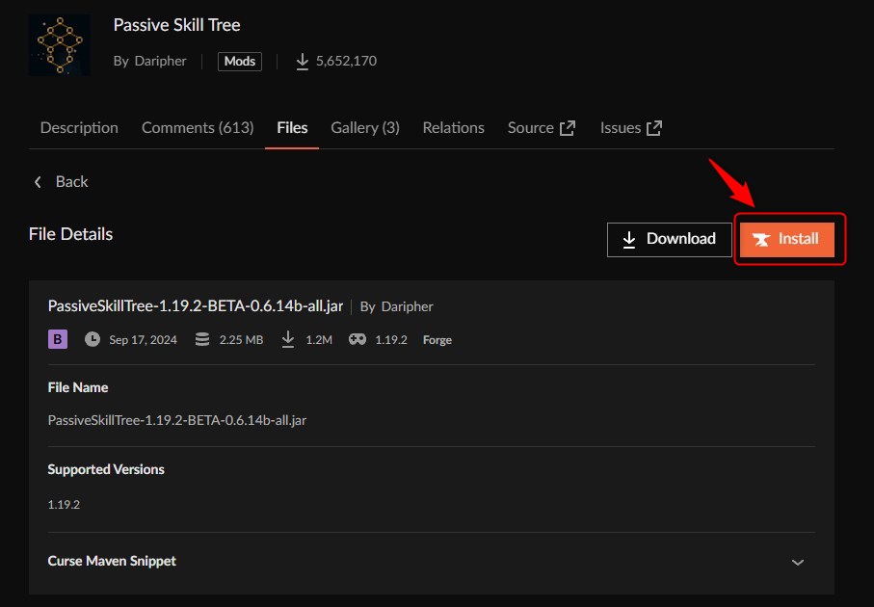This screenshot has width=874, height=607.
Task: Open the Source external link tab
Action: [542, 127]
